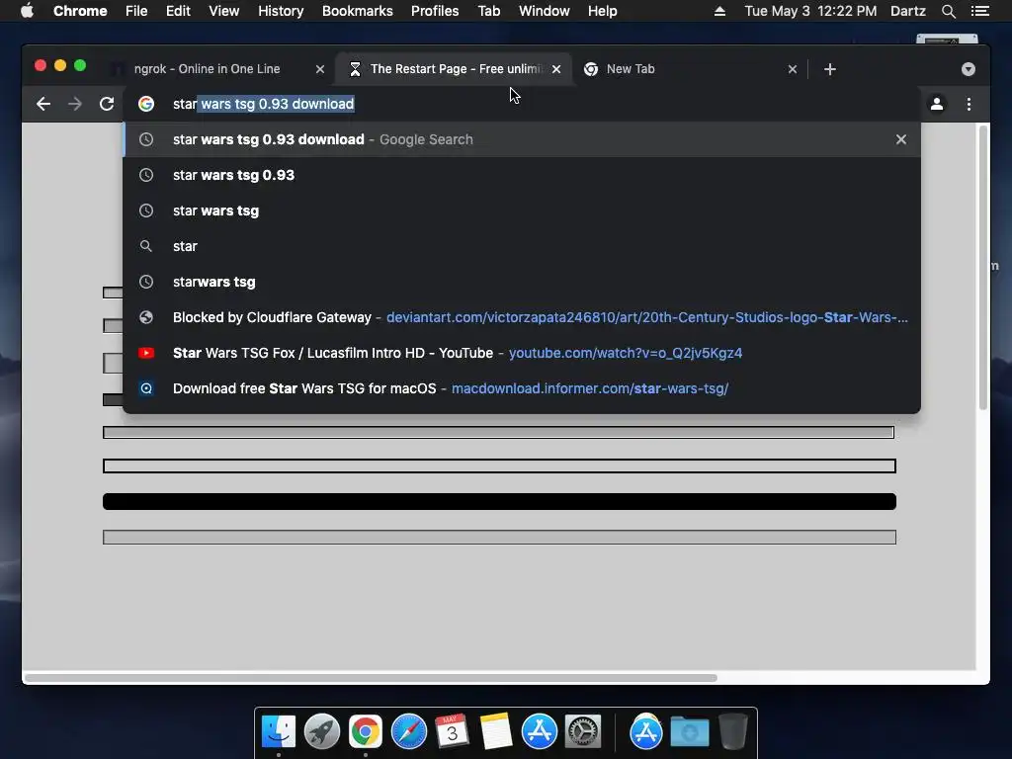Screen dimensions: 1012x759
Task: Click the YouTube icon in the suggestions
Action: (146, 353)
